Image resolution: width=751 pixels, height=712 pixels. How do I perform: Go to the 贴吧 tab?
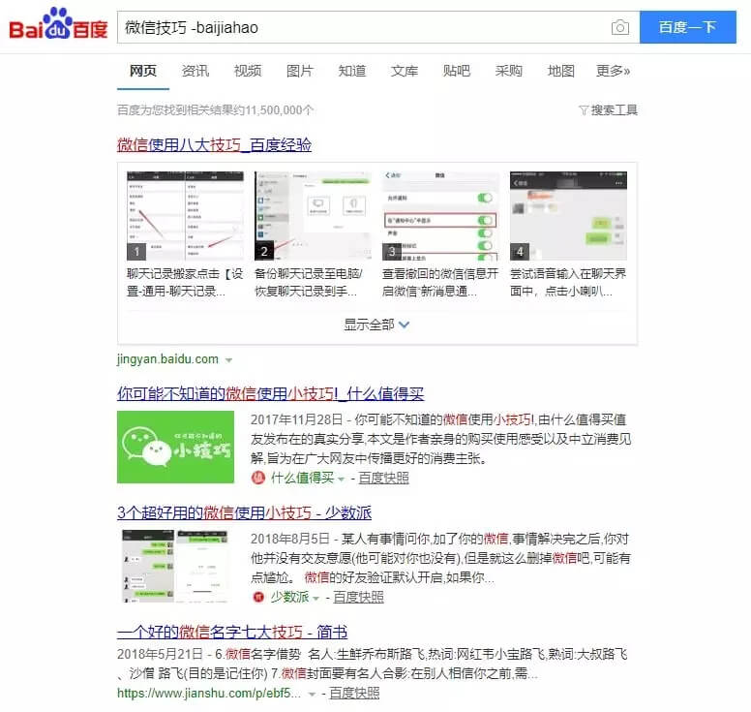pyautogui.click(x=457, y=71)
